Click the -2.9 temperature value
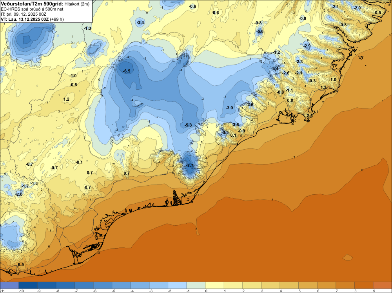The width and height of the screenshot is (392, 293). point(307,46)
